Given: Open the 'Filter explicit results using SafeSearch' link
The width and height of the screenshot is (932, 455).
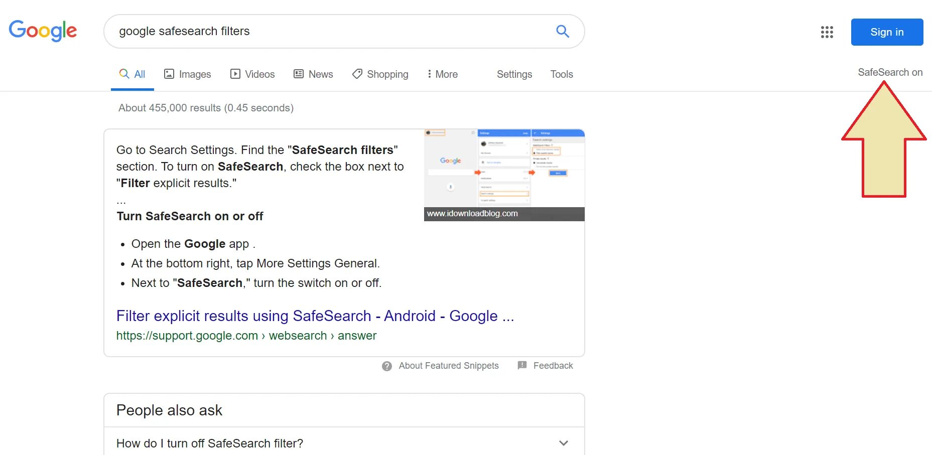Looking at the screenshot, I should [315, 316].
